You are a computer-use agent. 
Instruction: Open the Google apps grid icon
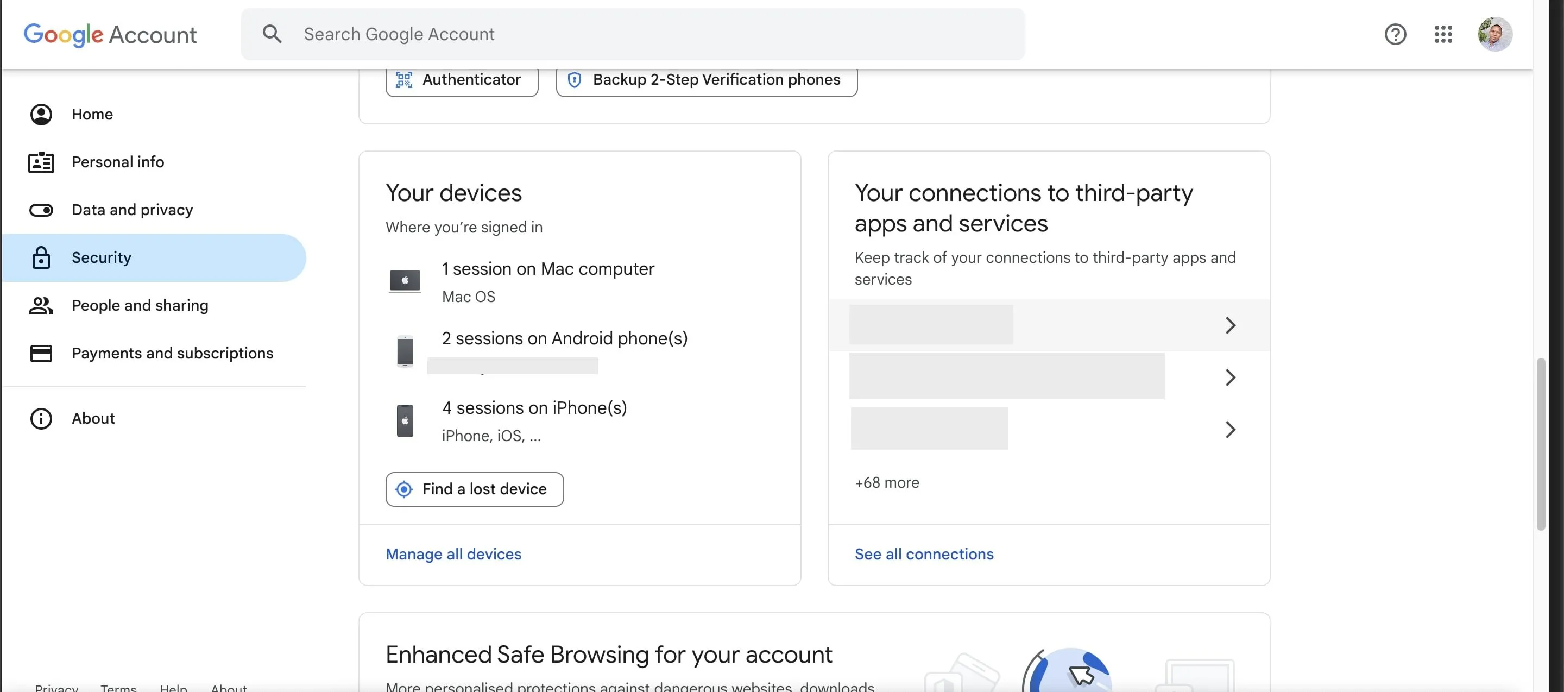(x=1443, y=34)
